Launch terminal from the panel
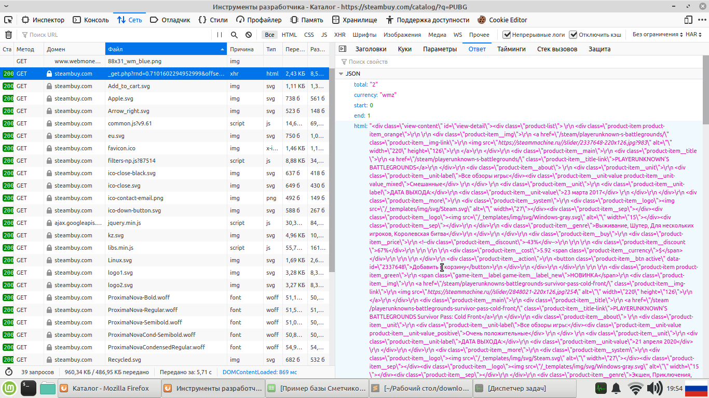709x398 pixels. (29, 388)
